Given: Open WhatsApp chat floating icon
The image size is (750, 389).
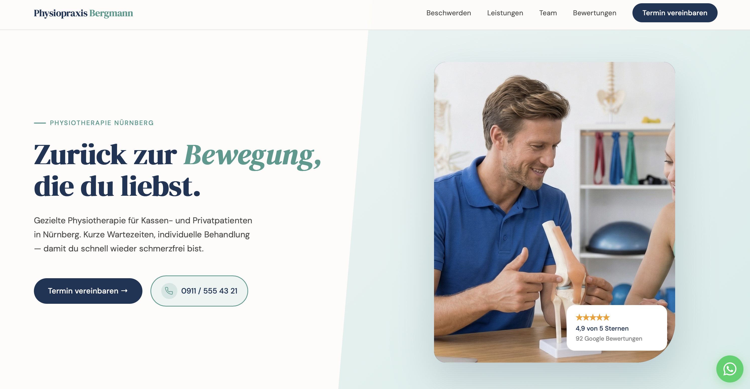Looking at the screenshot, I should point(729,369).
